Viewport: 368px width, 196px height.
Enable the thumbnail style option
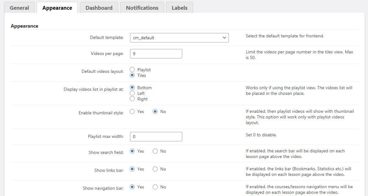[x=132, y=111]
